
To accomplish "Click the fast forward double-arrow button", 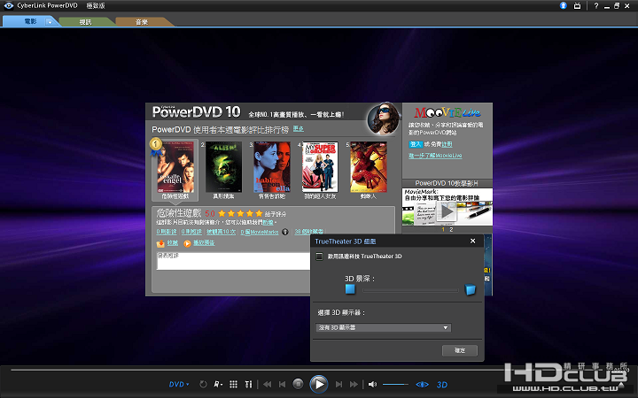I will (x=354, y=384).
